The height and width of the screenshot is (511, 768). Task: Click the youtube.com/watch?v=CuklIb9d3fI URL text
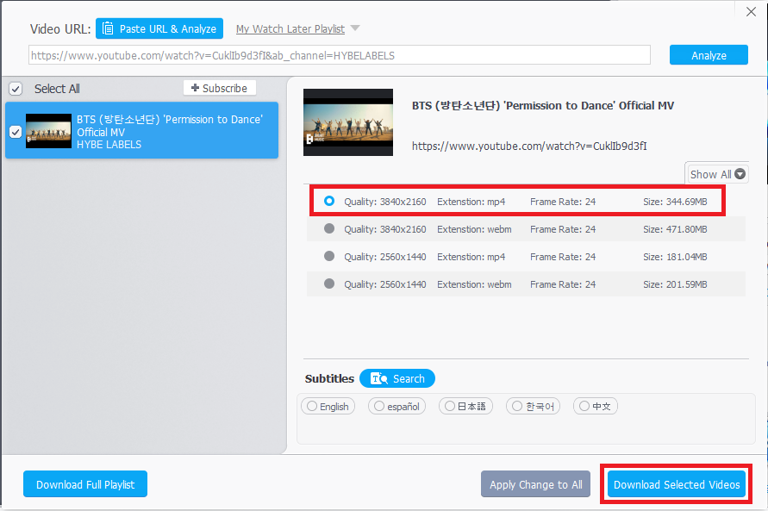pos(529,146)
